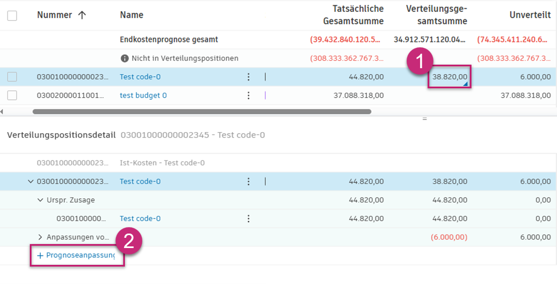Open the three-dot menu for test budget 0
The height and width of the screenshot is (284, 557).
coord(248,96)
